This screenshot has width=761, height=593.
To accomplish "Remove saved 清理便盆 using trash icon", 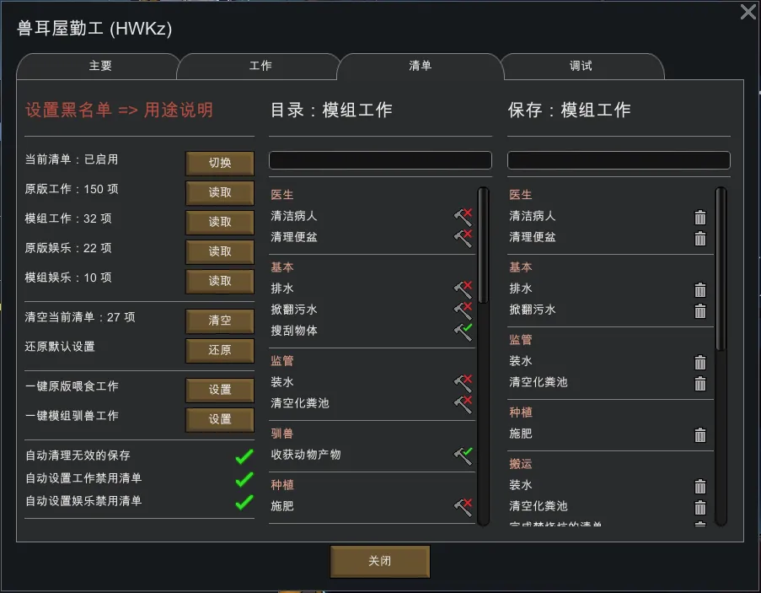I will (x=700, y=238).
